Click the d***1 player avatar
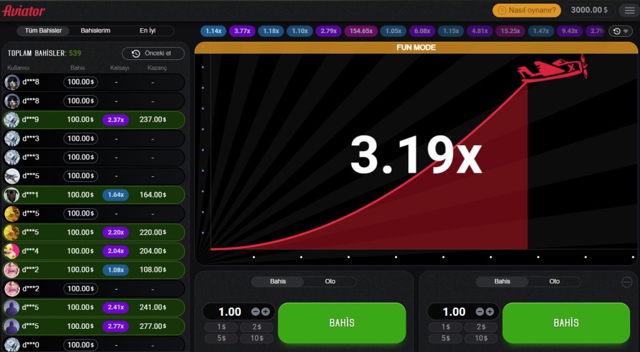 [12, 194]
